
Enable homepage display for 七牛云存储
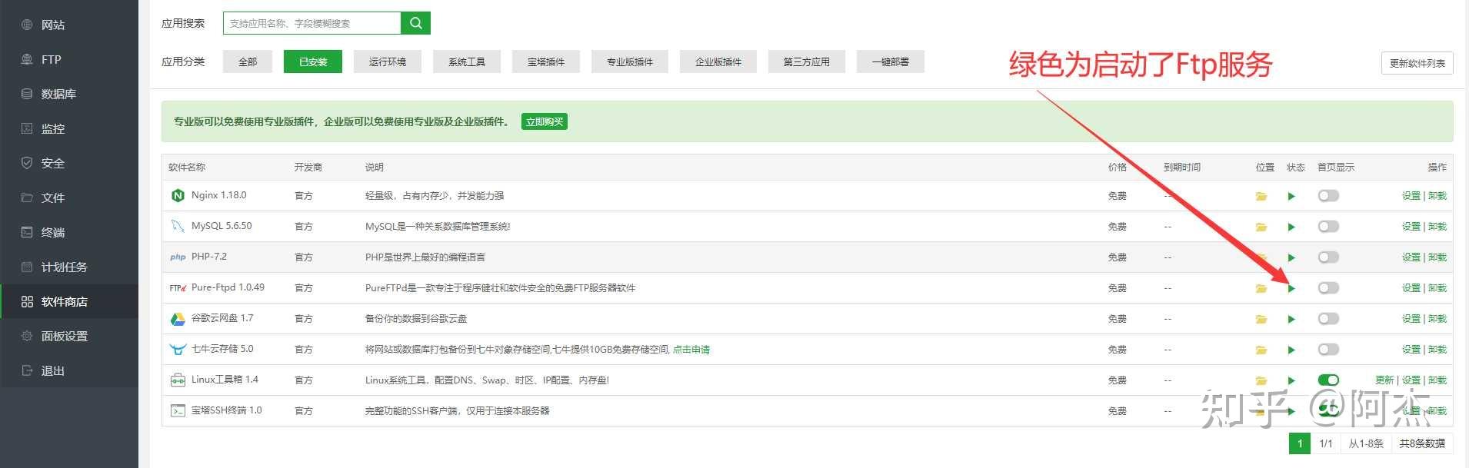point(1328,350)
